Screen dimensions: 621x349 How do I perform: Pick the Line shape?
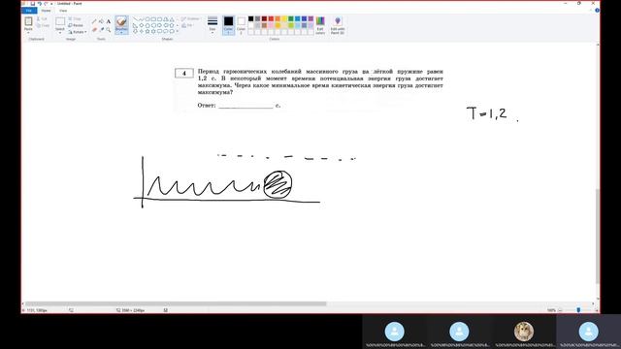136,19
